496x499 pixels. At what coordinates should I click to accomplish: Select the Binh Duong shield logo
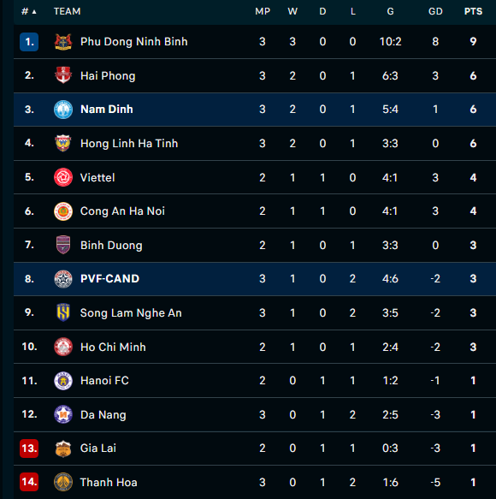pyautogui.click(x=63, y=245)
